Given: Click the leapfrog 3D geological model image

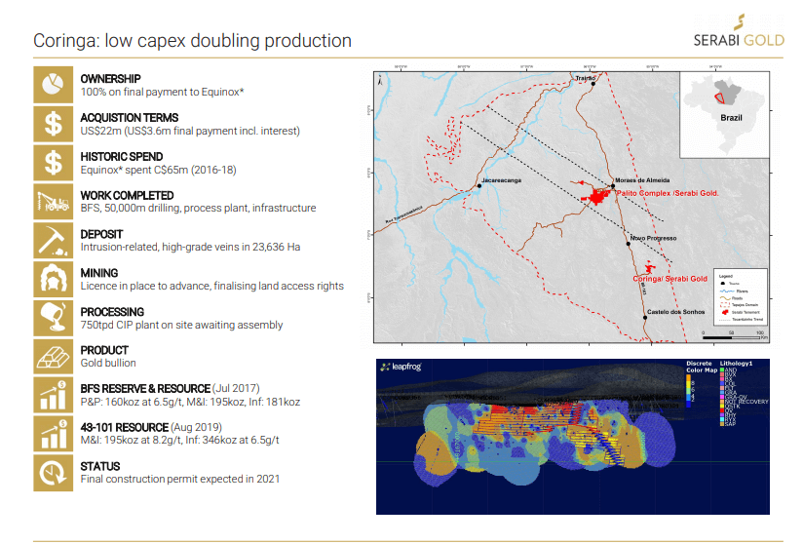Looking at the screenshot, I should [x=573, y=437].
